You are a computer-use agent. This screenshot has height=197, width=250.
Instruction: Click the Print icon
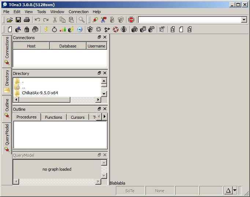[x=27, y=20]
